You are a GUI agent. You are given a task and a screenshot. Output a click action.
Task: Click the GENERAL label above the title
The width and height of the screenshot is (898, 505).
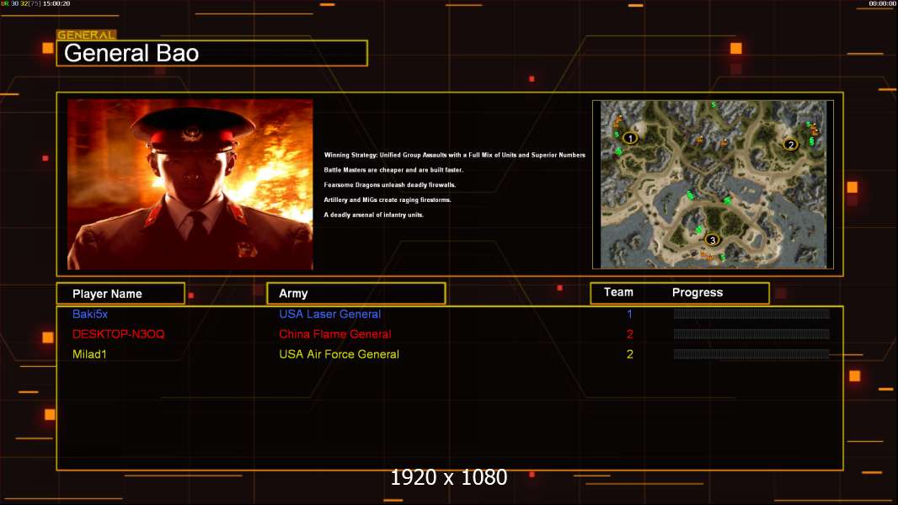pyautogui.click(x=87, y=35)
